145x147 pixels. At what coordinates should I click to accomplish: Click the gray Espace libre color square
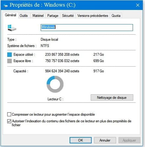[10, 61]
